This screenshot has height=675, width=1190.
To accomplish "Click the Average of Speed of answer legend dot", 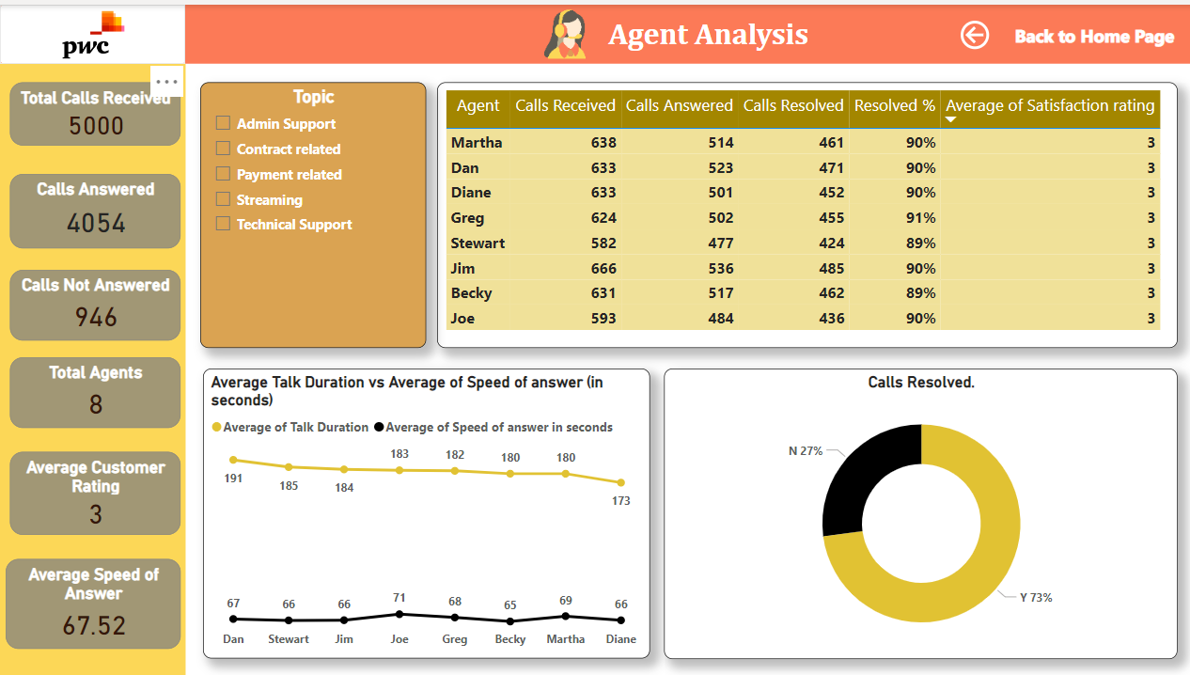I will [x=379, y=427].
